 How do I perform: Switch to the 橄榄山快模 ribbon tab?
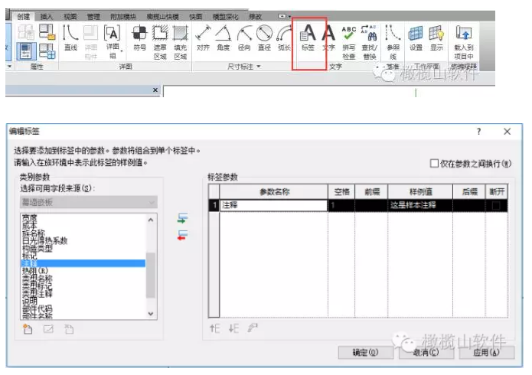(x=162, y=16)
